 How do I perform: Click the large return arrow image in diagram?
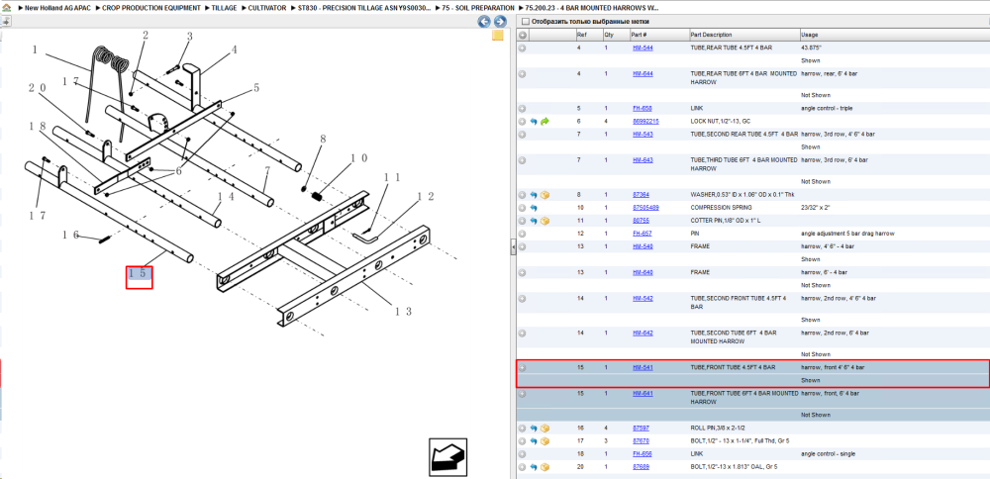tap(447, 457)
